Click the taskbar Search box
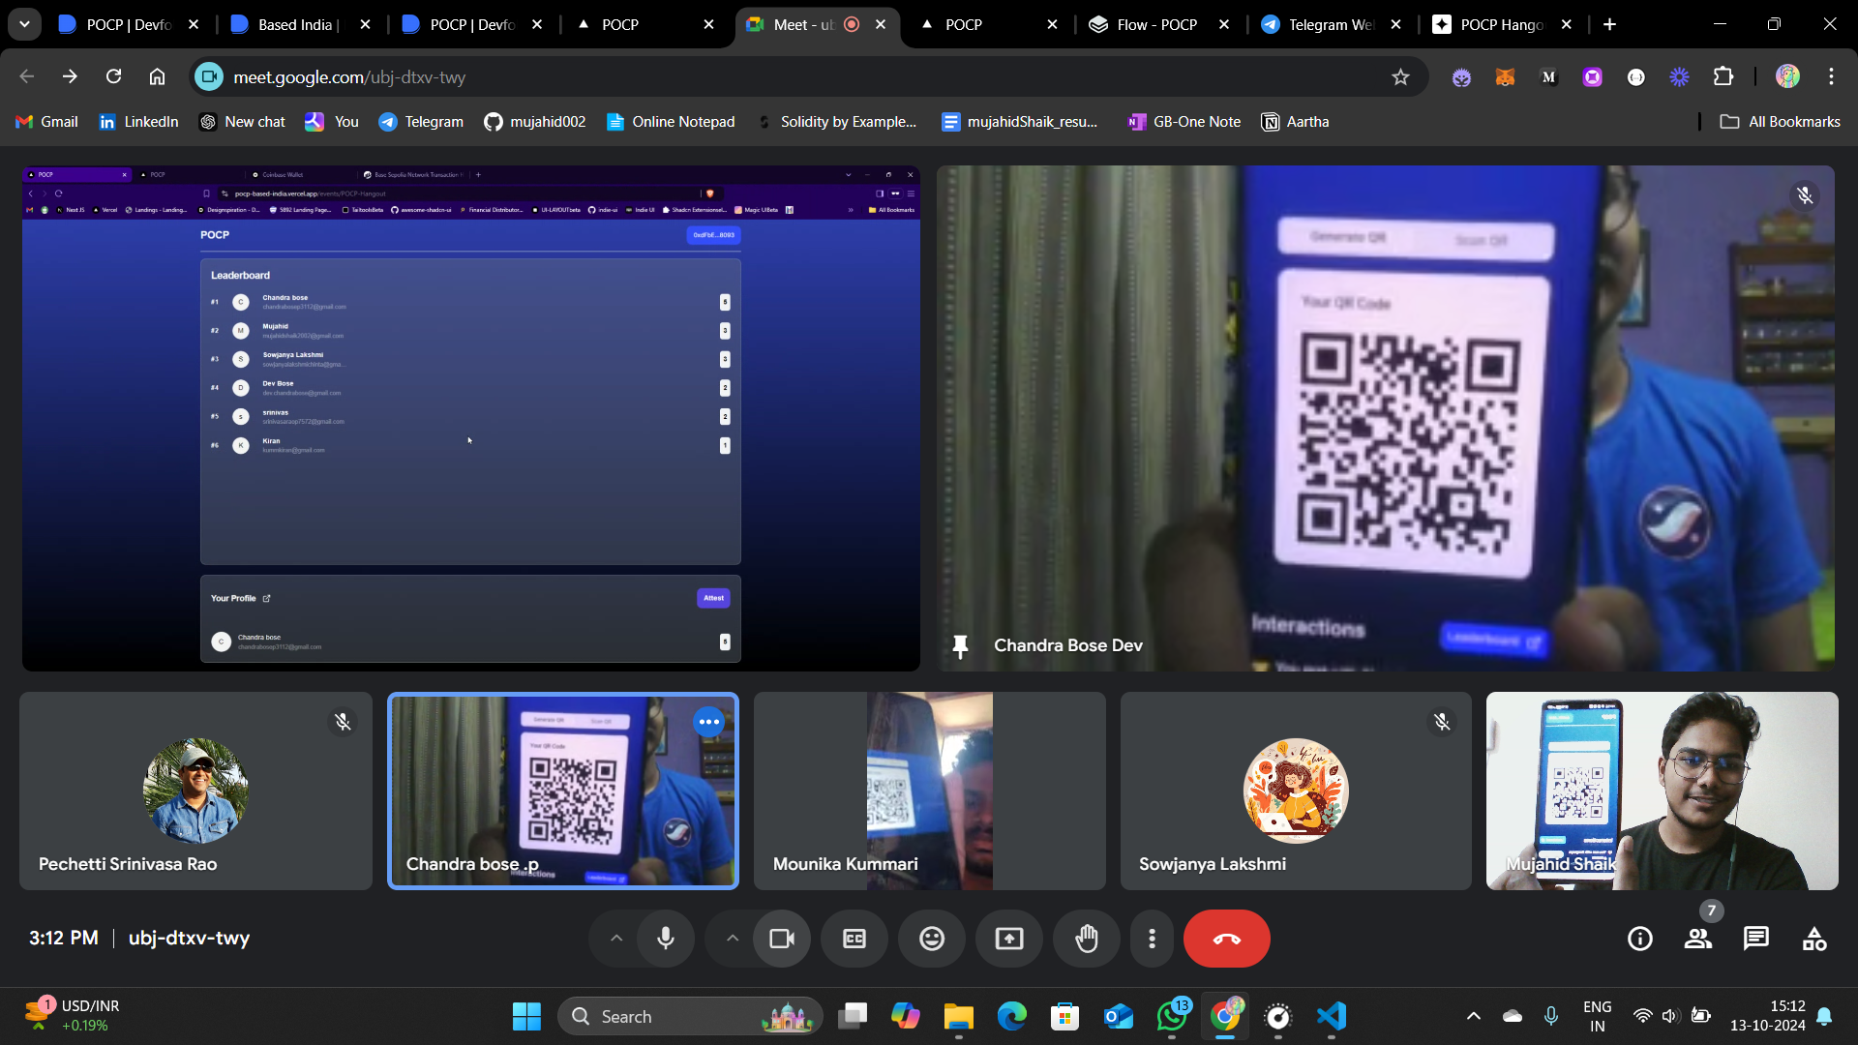Viewport: 1858px width, 1045px height. (x=690, y=1016)
